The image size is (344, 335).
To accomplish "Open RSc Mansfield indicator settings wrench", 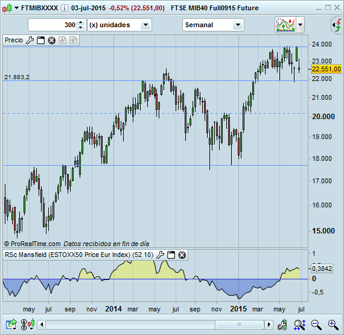I will (x=160, y=255).
